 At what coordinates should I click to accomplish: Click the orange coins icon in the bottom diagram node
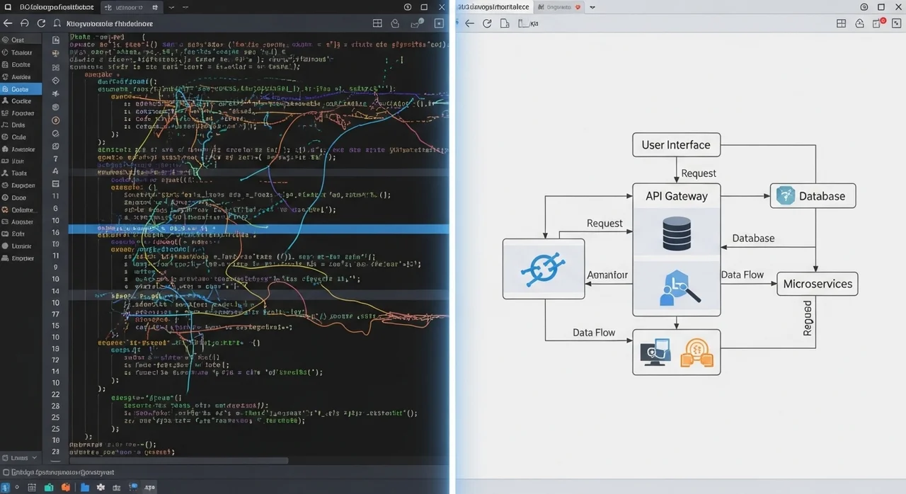696,352
